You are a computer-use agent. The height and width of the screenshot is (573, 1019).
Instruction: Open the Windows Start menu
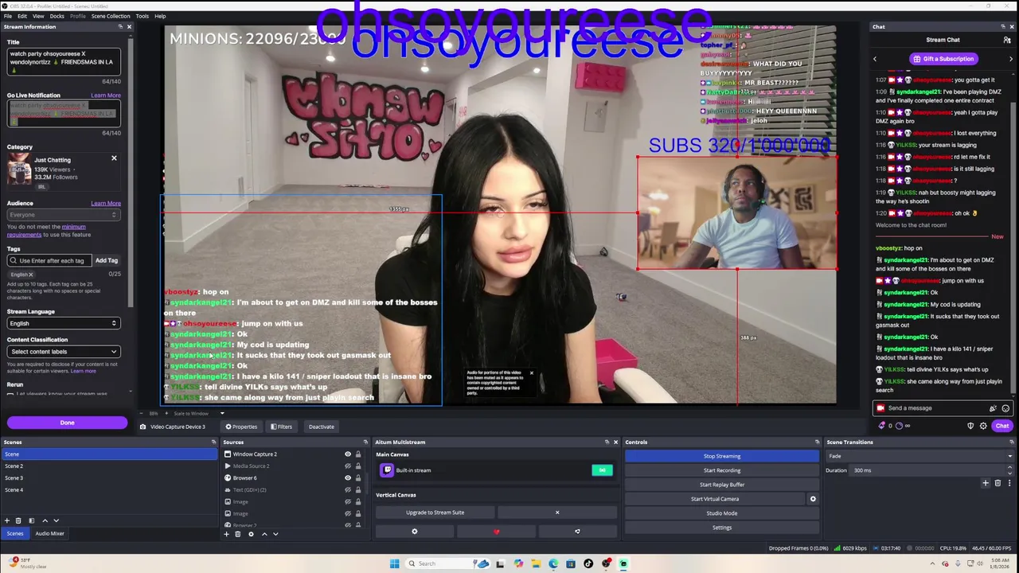coord(394,563)
